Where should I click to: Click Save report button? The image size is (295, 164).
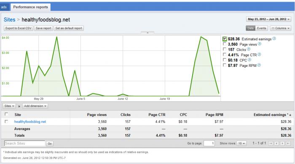[43, 28]
